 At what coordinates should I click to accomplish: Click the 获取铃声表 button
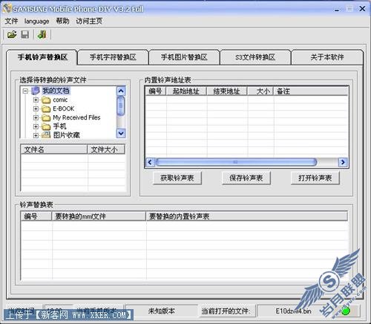(x=177, y=178)
